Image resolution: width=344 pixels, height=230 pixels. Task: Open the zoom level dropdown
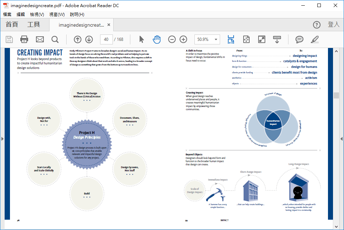pyautogui.click(x=216, y=39)
